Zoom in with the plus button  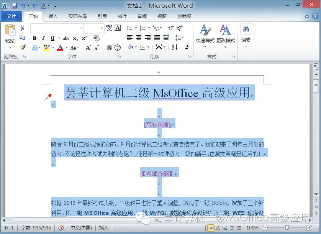coord(309,227)
